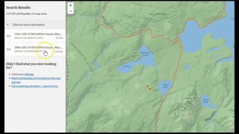This screenshot has width=239, height=134.
Task: Open the Settings link
Action: pos(29,74)
